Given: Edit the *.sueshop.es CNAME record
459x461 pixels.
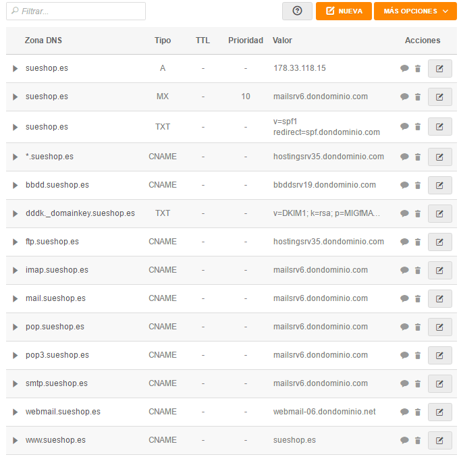Looking at the screenshot, I should pos(439,157).
